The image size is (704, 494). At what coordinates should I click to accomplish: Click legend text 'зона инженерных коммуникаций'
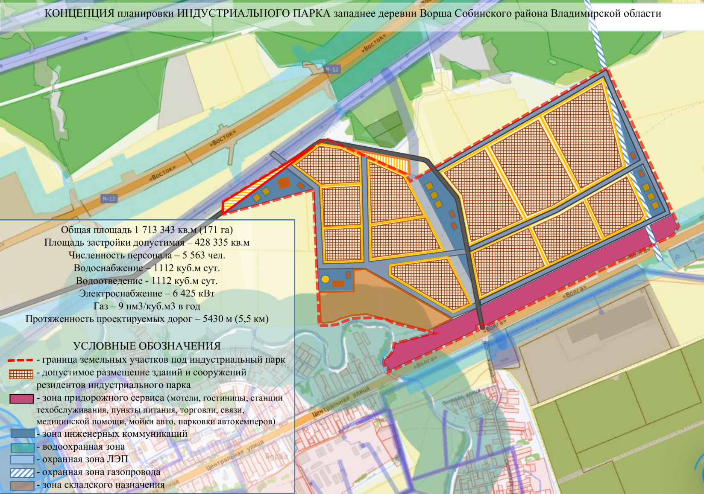[114, 434]
